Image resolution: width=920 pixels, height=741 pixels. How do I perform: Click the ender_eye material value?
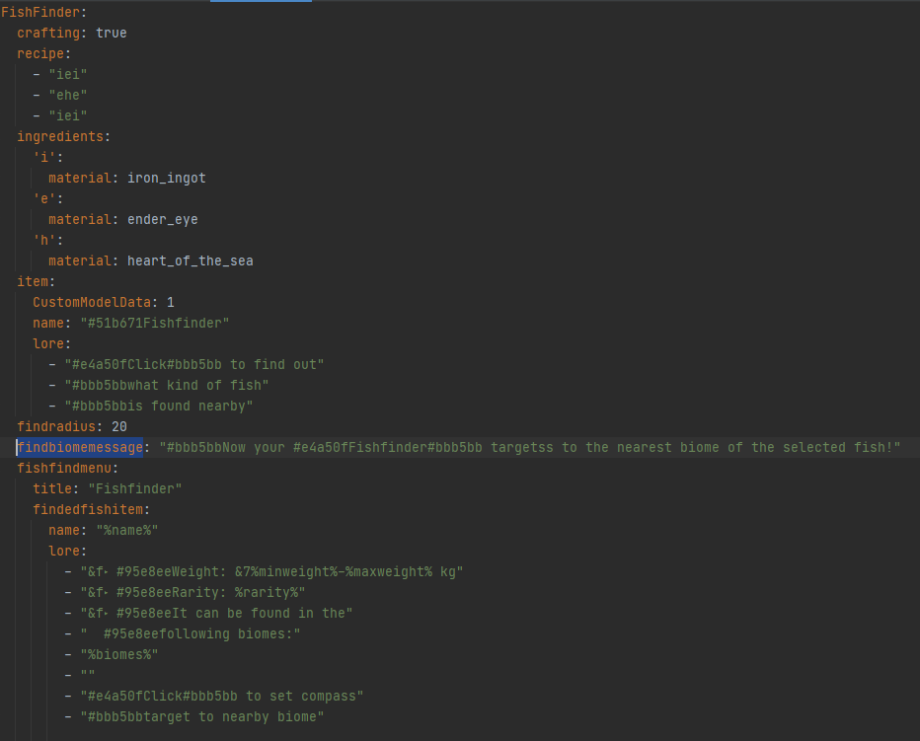coord(162,220)
